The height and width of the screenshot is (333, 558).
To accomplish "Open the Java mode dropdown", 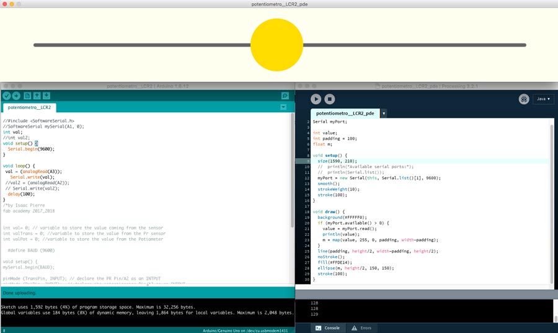I will point(543,99).
